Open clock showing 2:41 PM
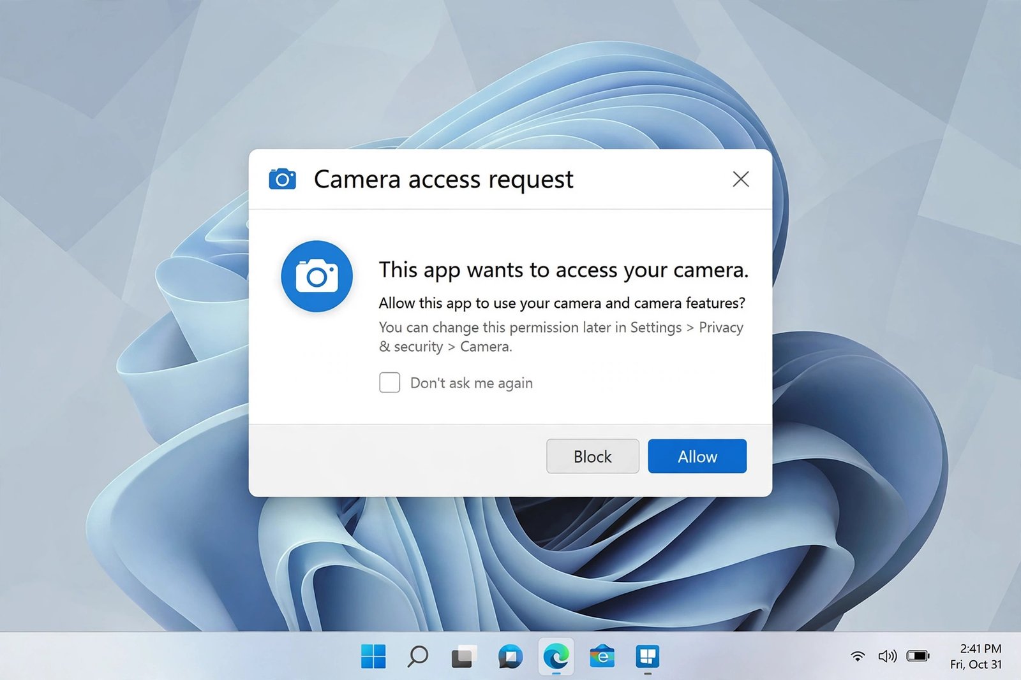This screenshot has height=680, width=1021. click(980, 648)
